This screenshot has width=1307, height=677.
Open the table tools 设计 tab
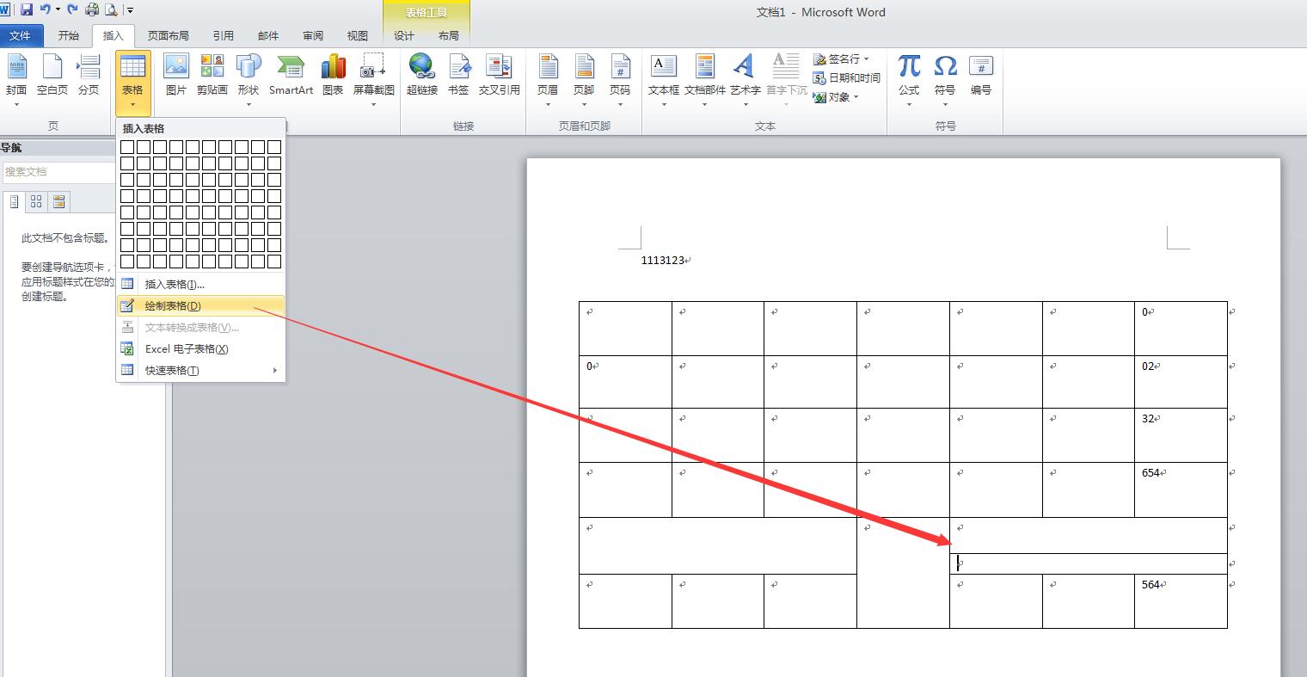[x=404, y=35]
